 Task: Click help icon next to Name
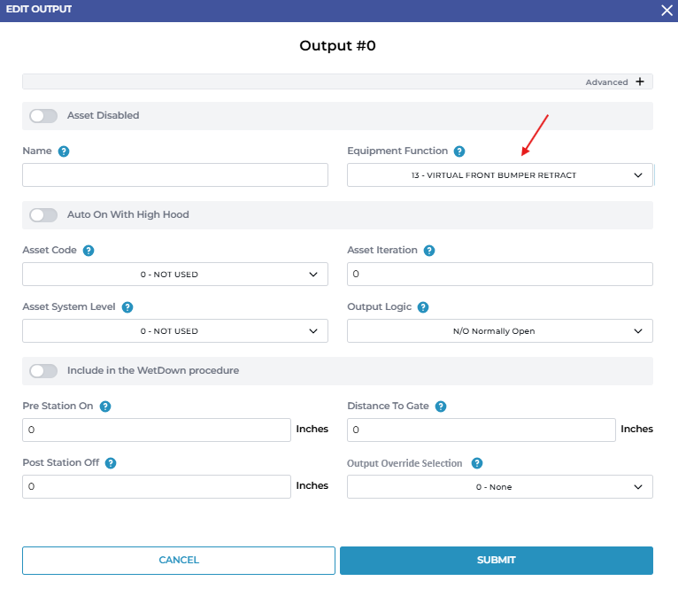64,151
